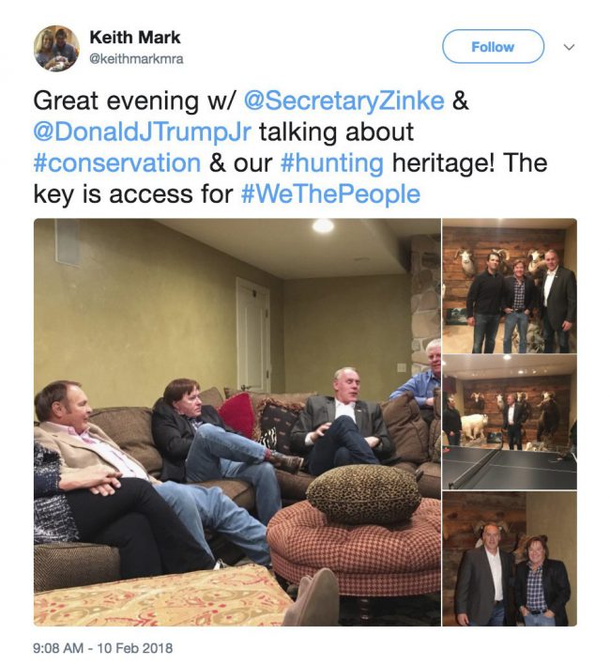Expand bottom-right photo of two men
The image size is (610, 666).
[x=510, y=560]
